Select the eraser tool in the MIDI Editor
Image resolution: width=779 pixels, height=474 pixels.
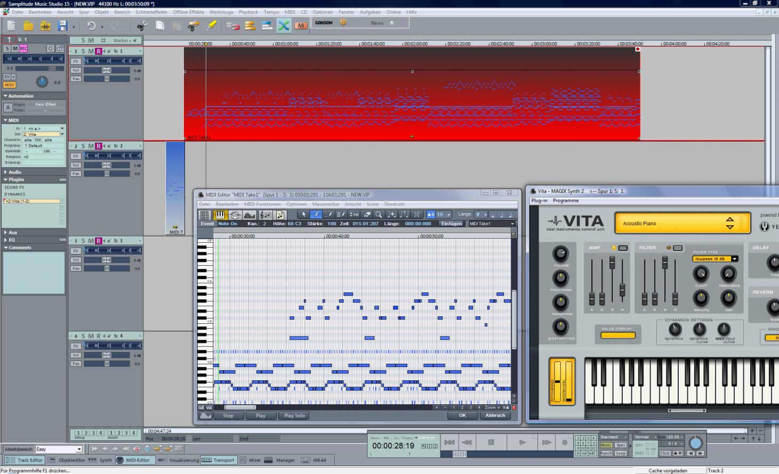coord(367,214)
